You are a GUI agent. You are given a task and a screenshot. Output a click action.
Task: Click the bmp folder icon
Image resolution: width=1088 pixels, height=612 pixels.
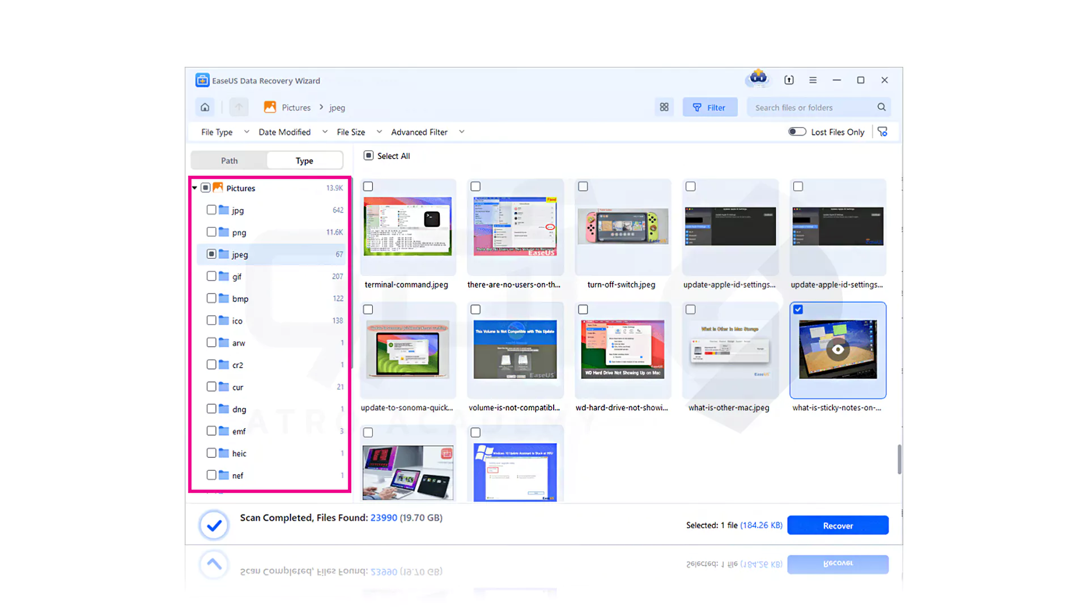coord(224,299)
